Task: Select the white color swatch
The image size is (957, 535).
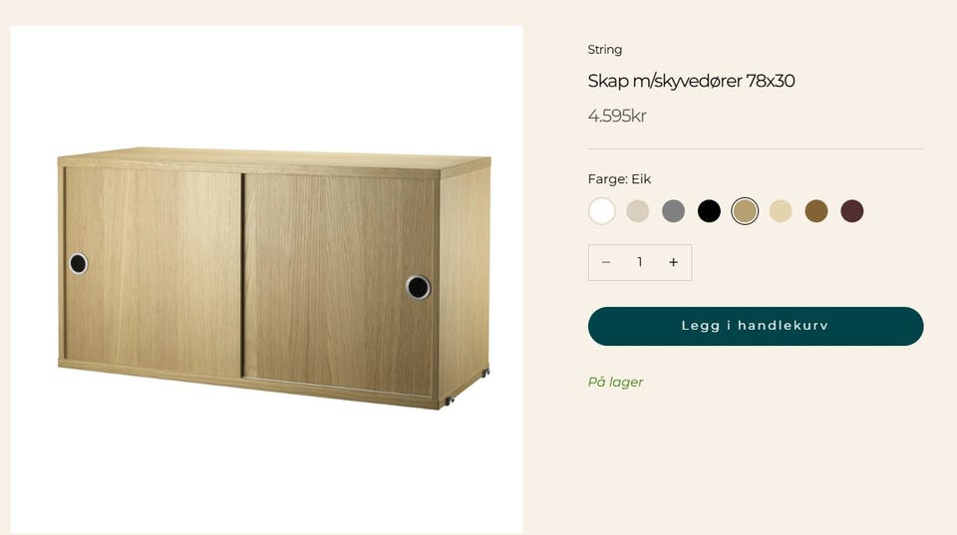Action: pyautogui.click(x=602, y=211)
